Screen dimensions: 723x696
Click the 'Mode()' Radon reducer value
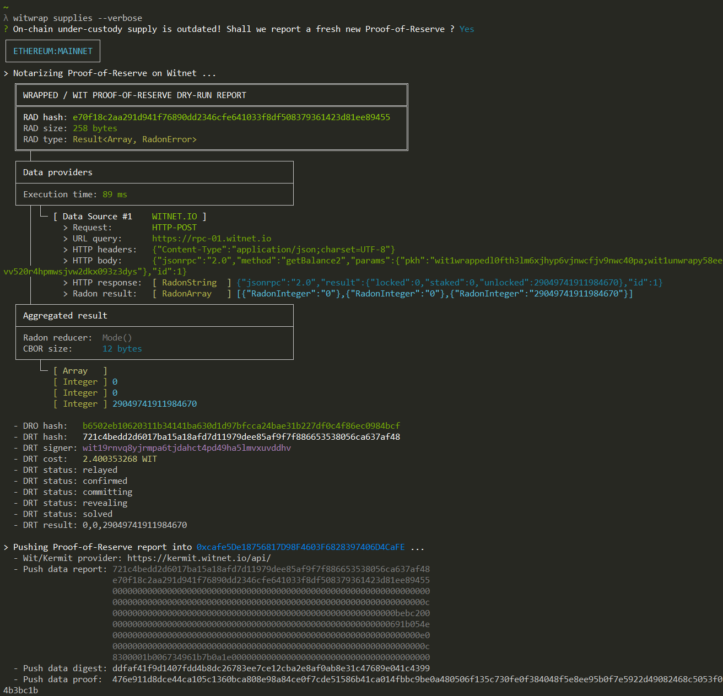[x=117, y=338]
